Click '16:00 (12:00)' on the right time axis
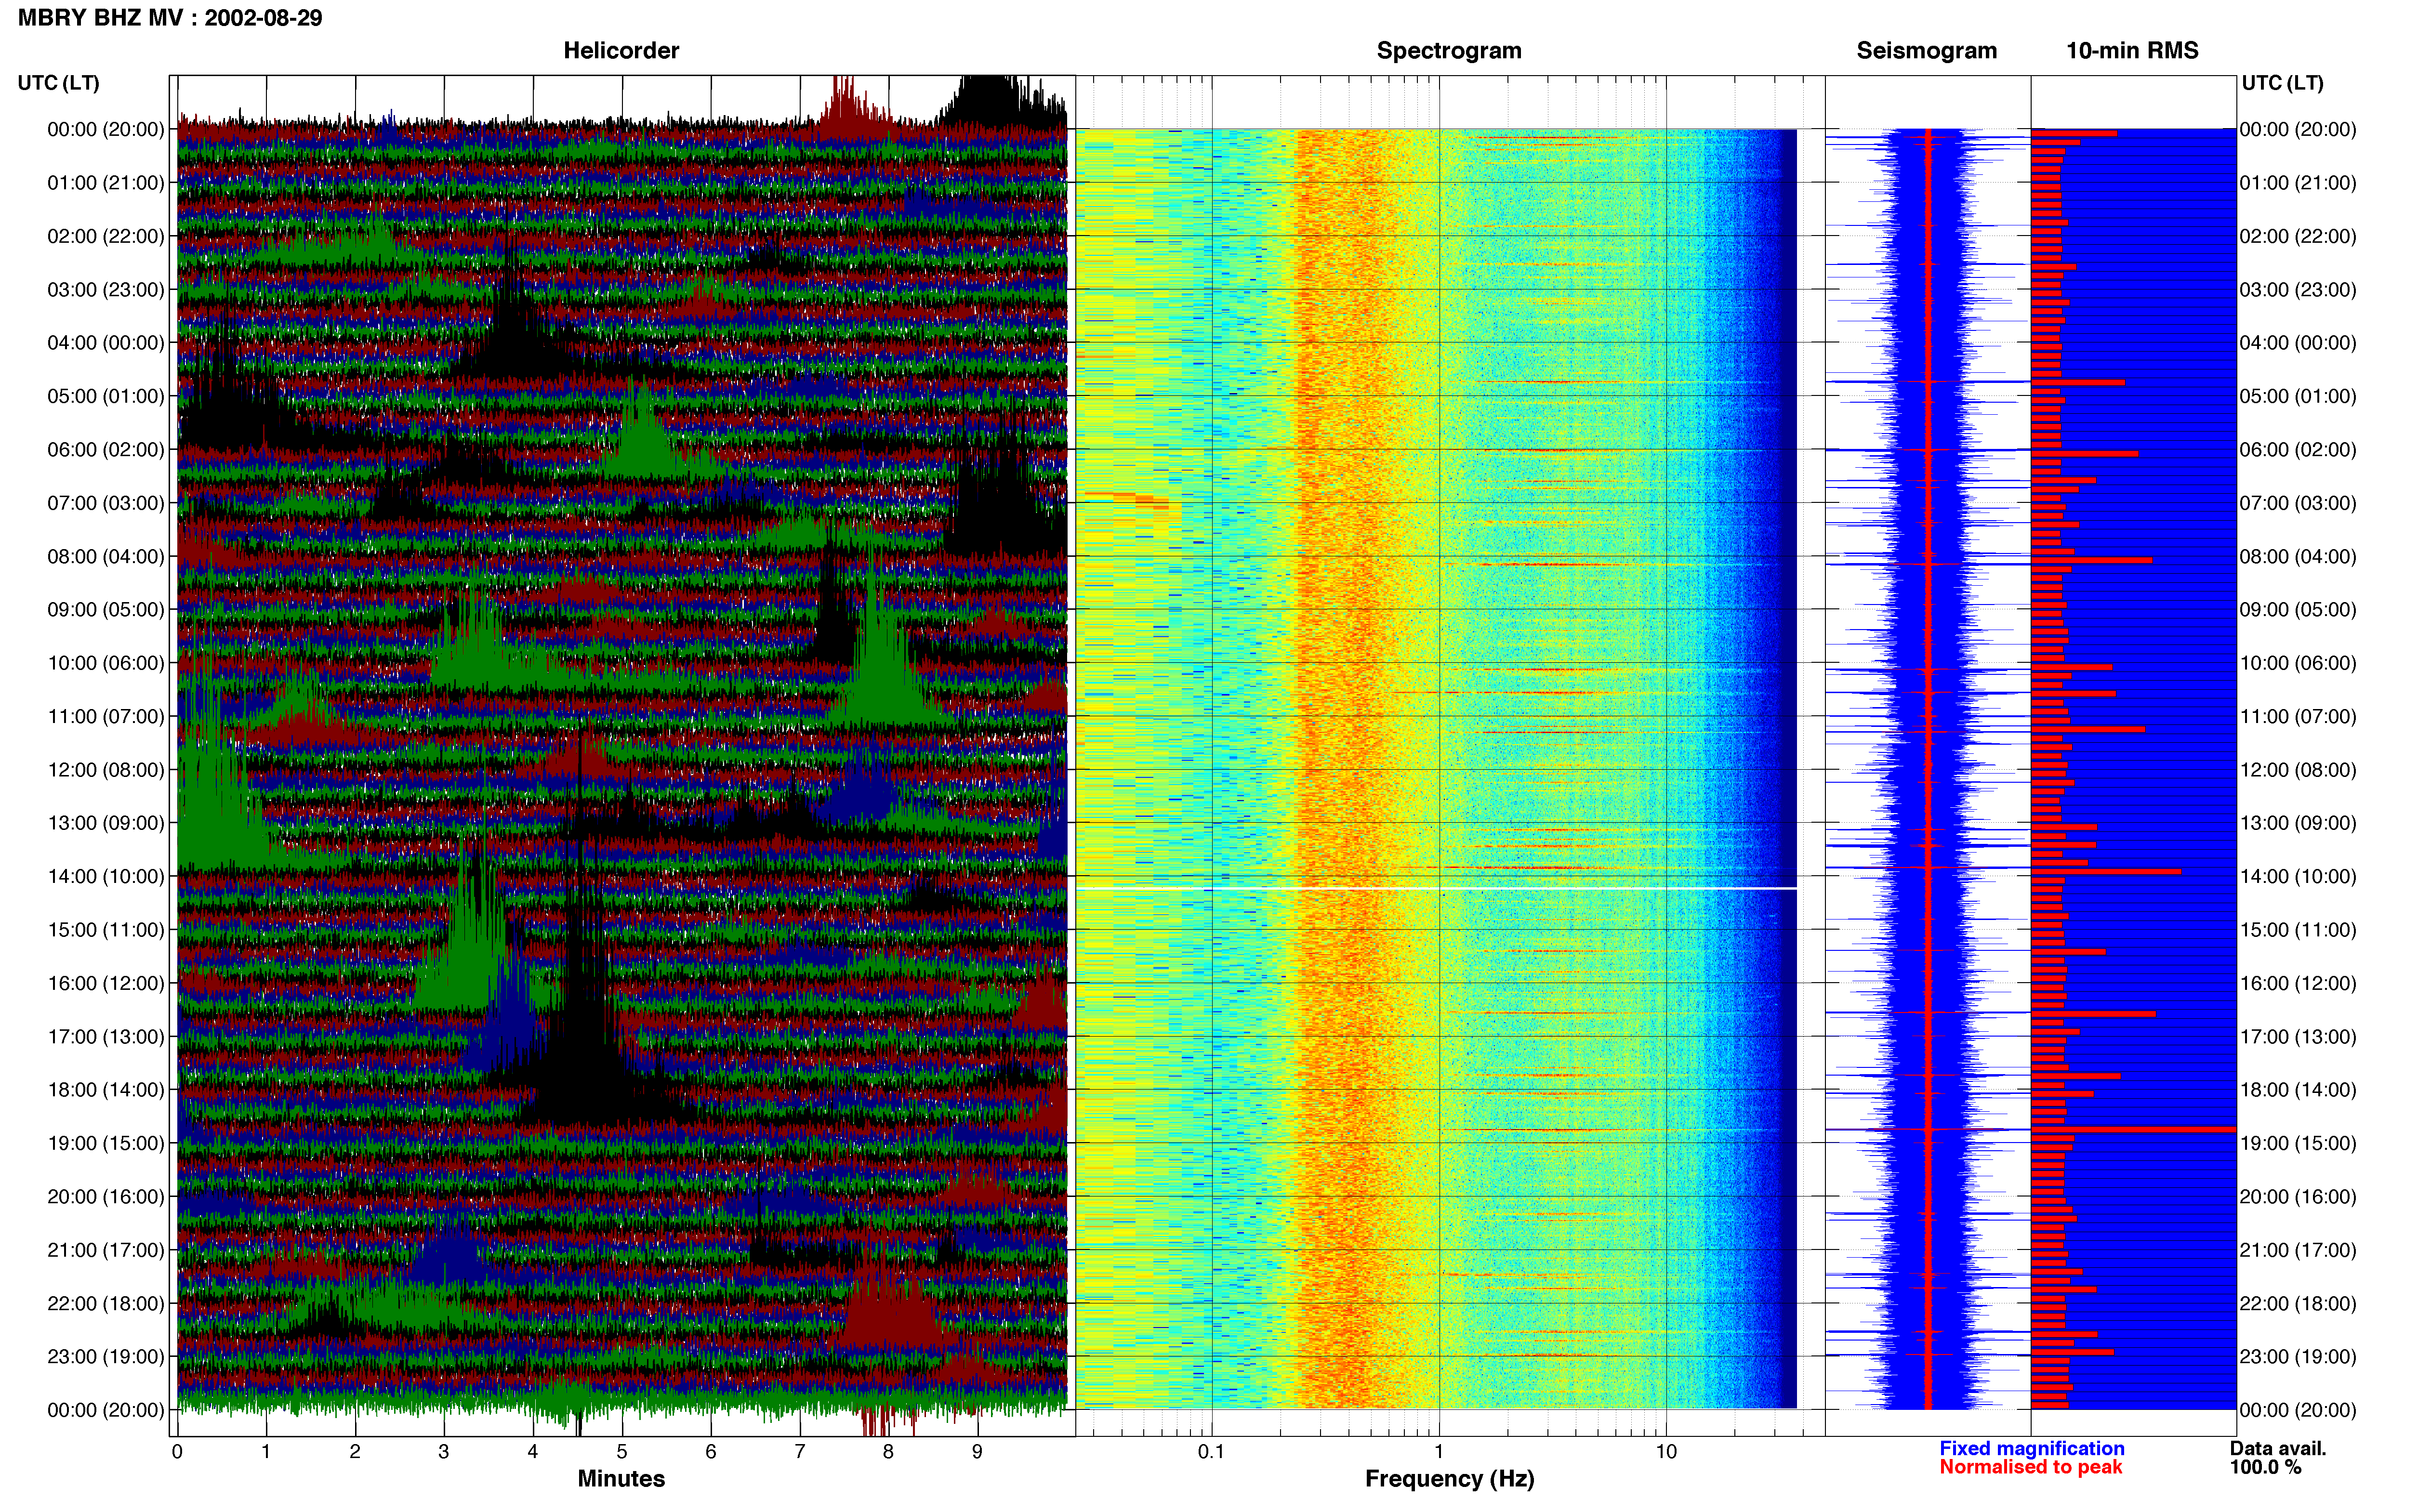 coord(2298,983)
